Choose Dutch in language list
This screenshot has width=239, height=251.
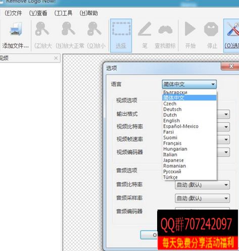189,115
